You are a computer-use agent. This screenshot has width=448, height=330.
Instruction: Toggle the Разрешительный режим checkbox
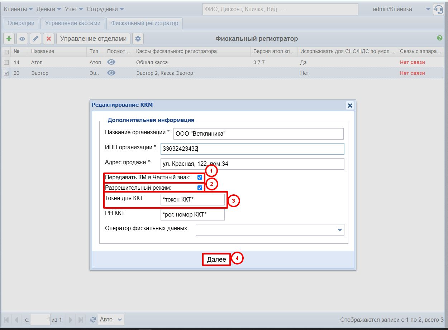coord(200,188)
